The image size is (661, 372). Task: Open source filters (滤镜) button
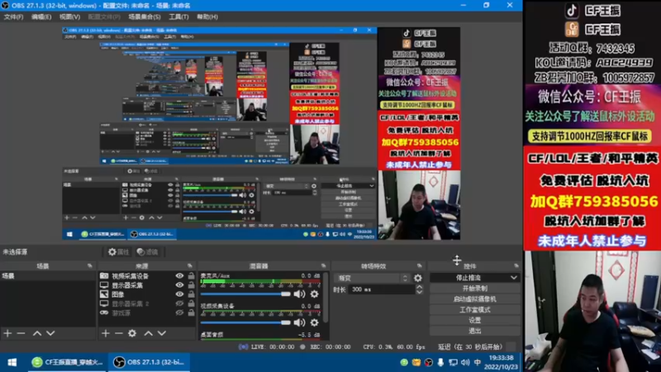click(148, 252)
